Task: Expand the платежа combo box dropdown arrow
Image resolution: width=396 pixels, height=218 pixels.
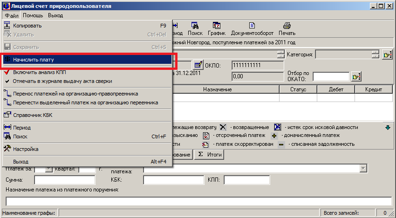Action: (x=363, y=168)
